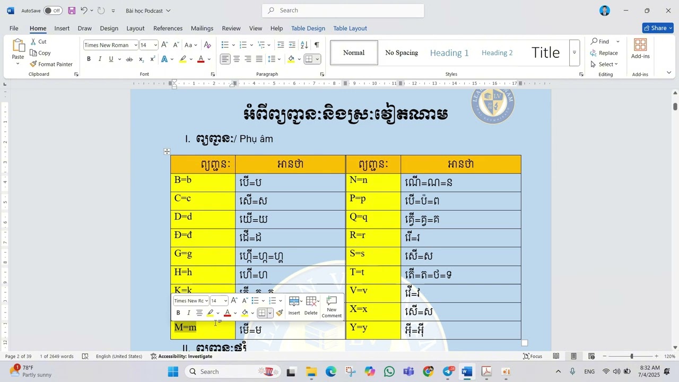Apply the No Spacing style
Screen dimensions: 679x382
click(x=402, y=53)
